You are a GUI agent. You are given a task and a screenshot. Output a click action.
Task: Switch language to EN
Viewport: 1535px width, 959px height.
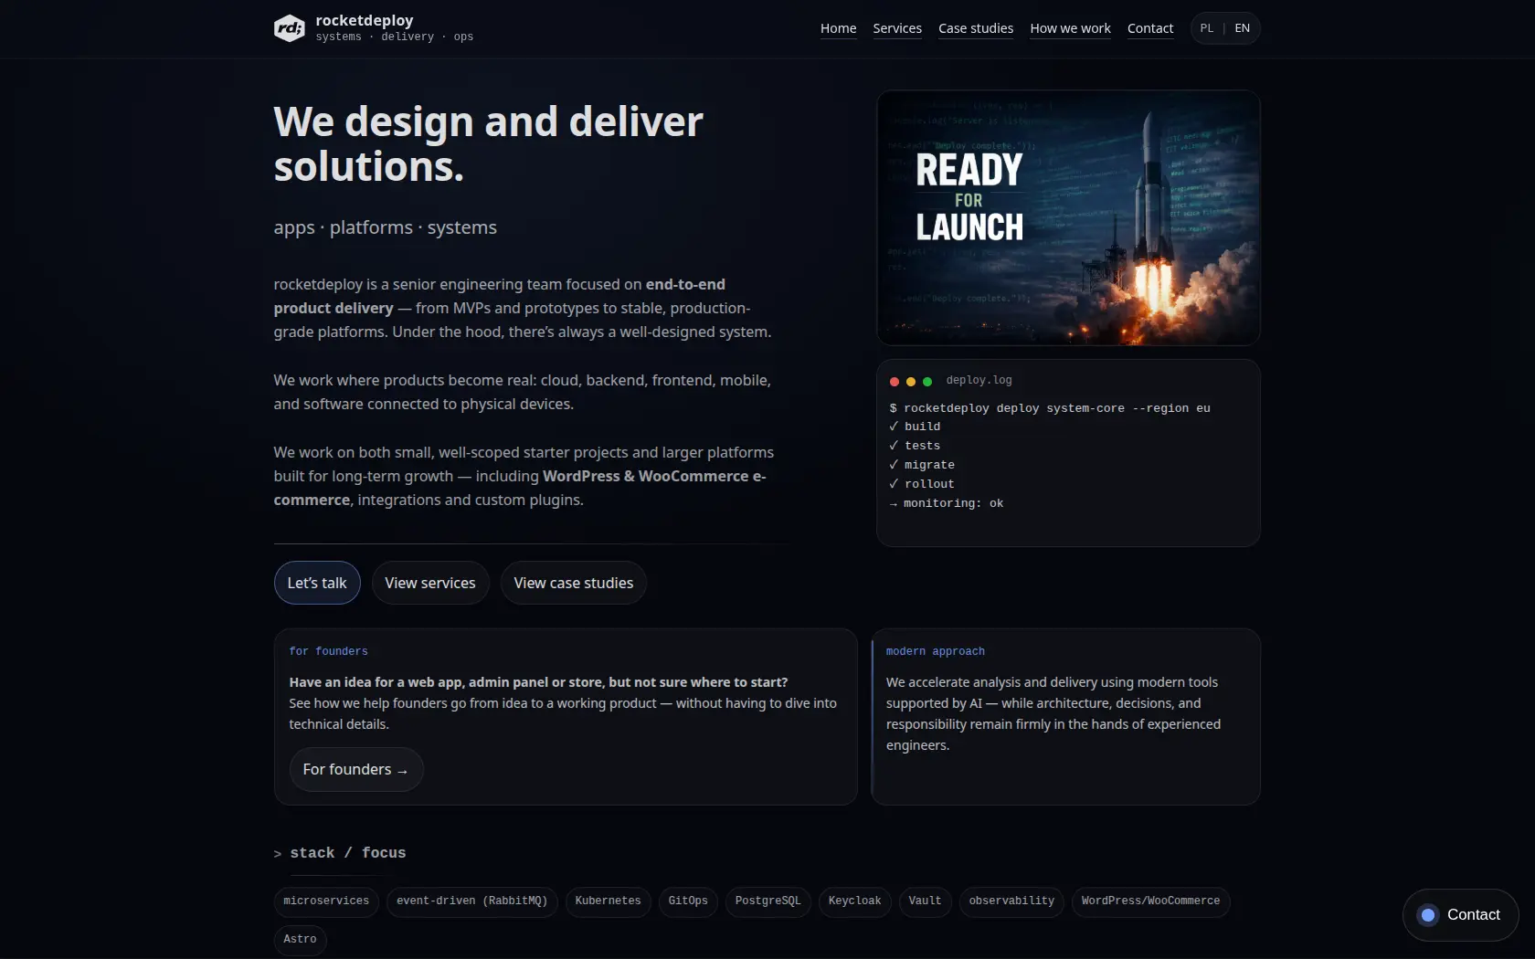[1242, 28]
